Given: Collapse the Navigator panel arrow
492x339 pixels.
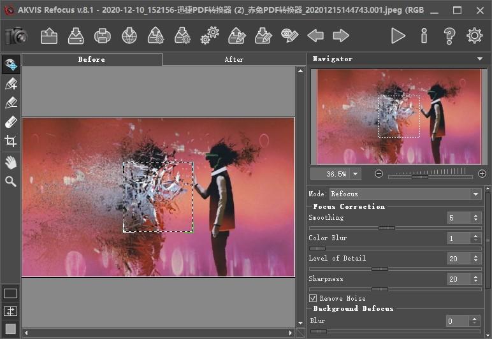Looking at the screenshot, I should [480, 59].
